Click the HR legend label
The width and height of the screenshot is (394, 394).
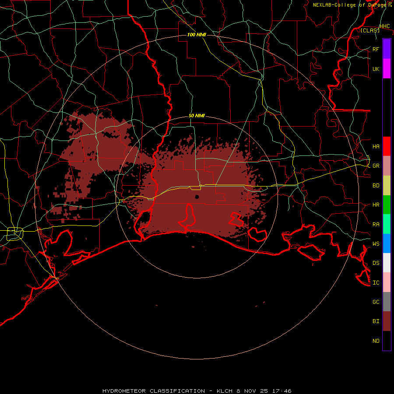[x=376, y=205]
